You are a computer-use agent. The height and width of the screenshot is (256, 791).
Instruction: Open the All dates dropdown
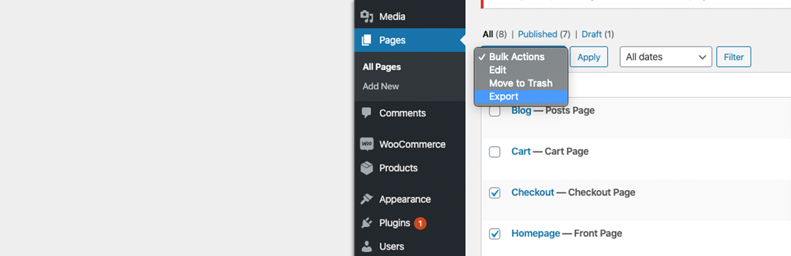(666, 57)
